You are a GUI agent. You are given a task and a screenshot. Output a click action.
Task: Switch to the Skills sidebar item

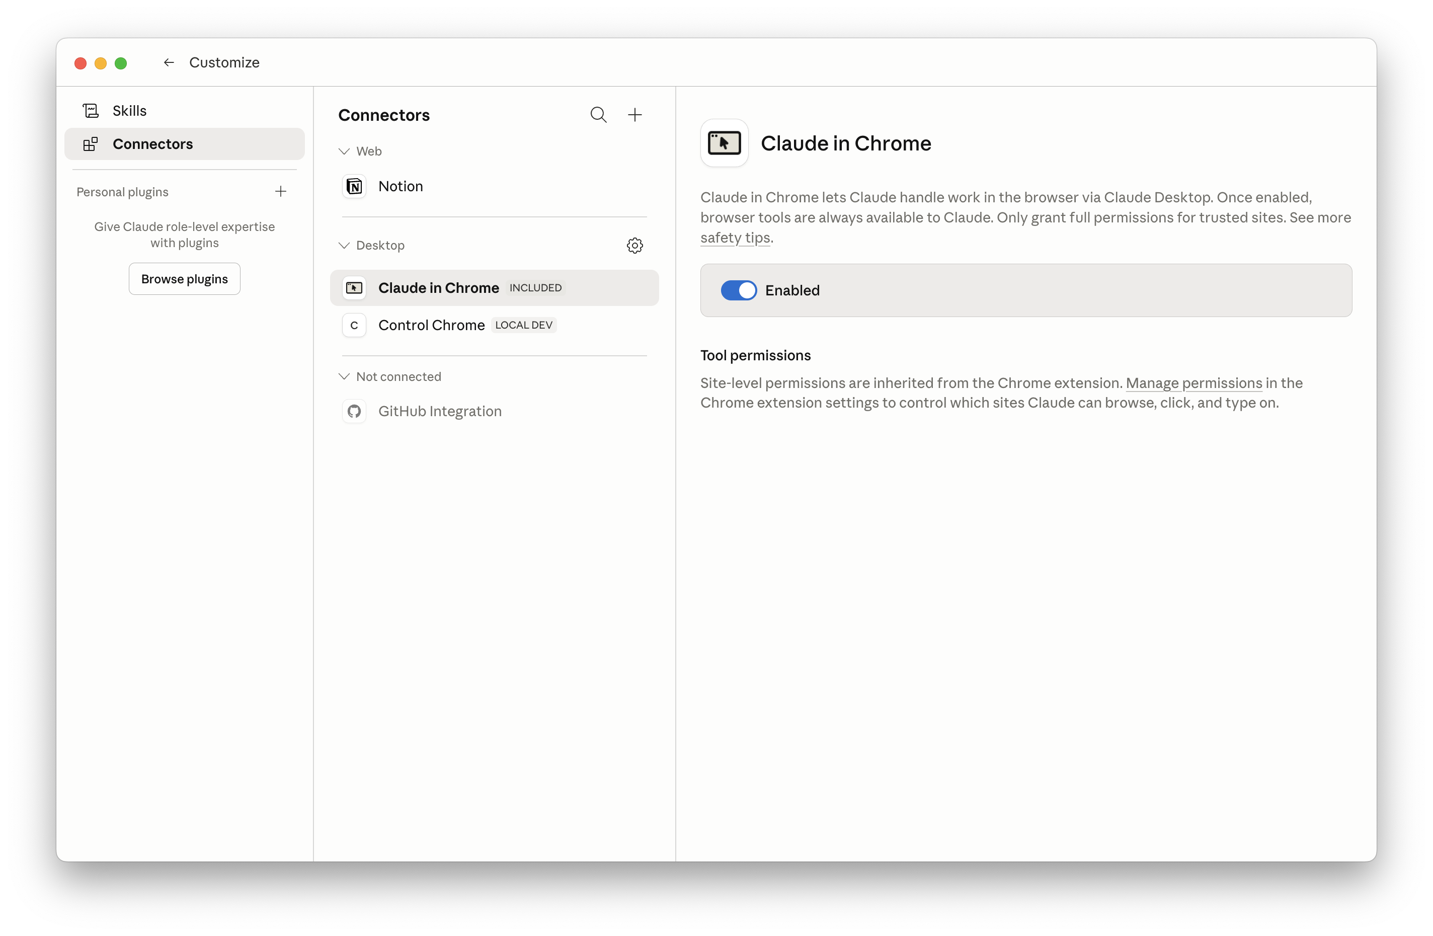[x=129, y=111]
